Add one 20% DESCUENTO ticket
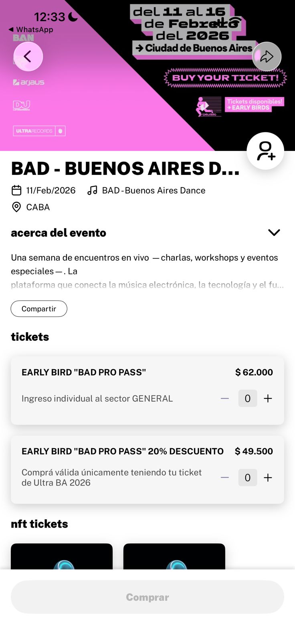 (268, 477)
